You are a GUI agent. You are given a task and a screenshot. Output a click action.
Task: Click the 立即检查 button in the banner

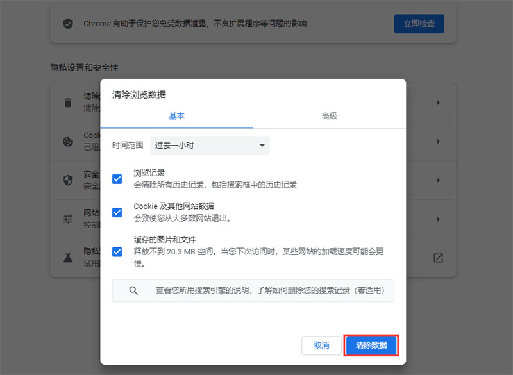pyautogui.click(x=419, y=24)
